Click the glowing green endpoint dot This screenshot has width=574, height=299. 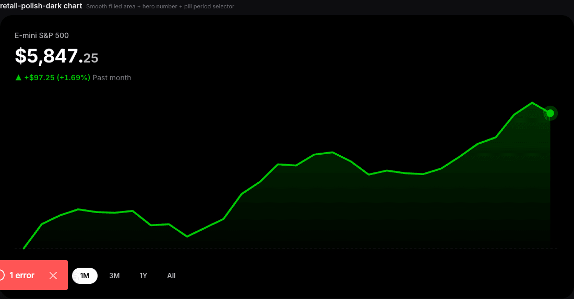[550, 114]
